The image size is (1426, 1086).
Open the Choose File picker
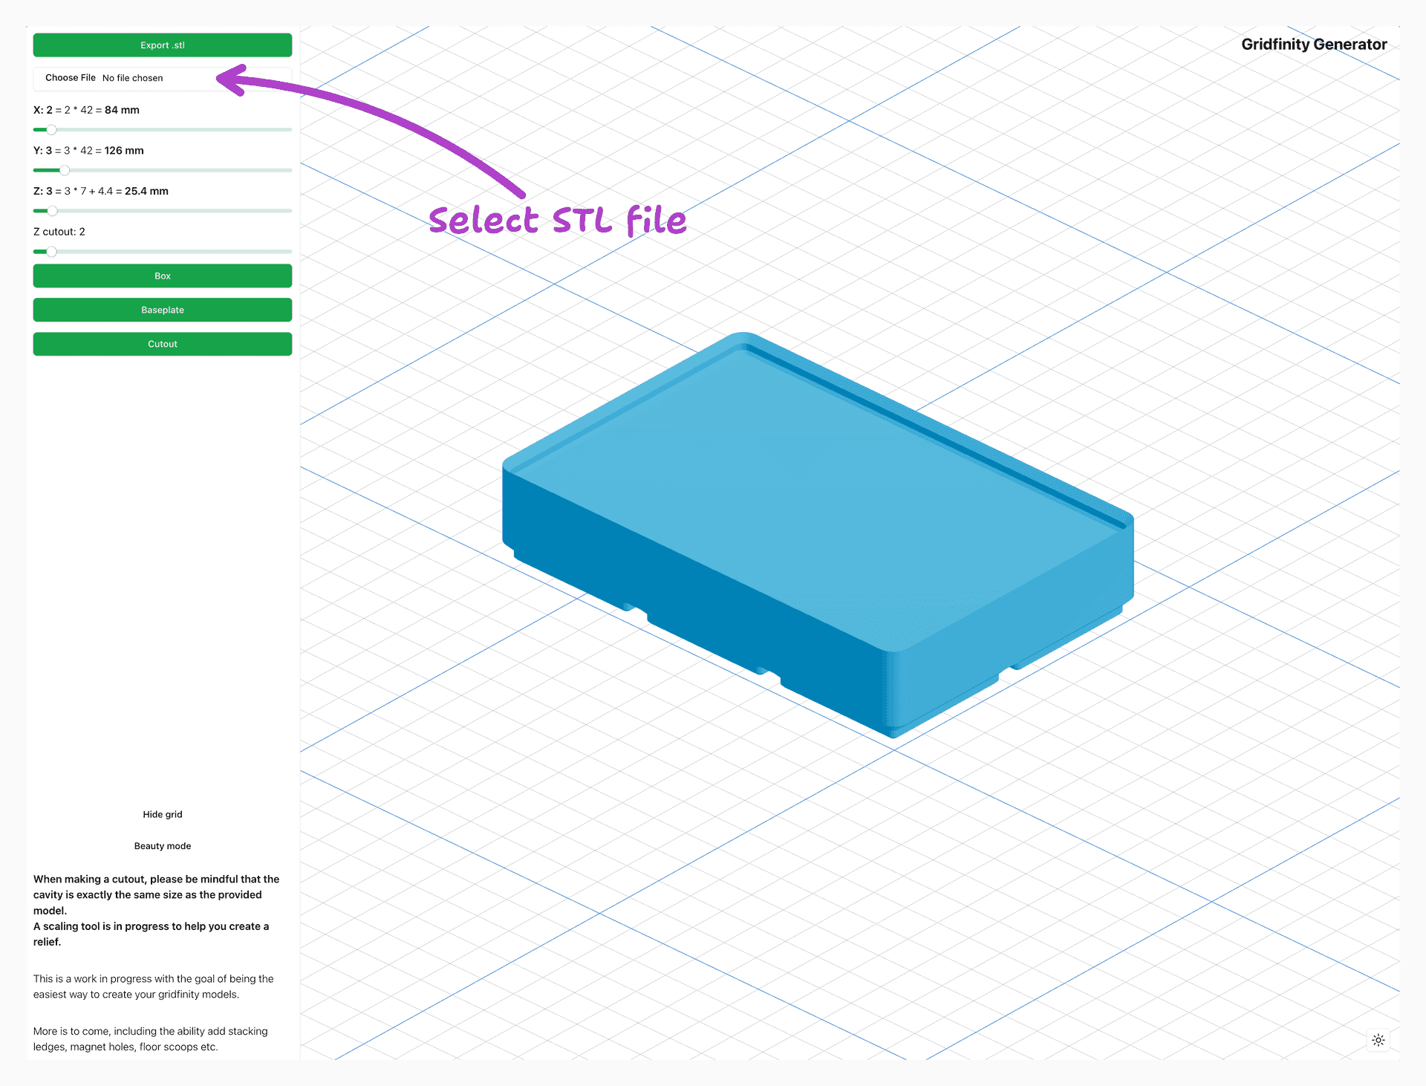[69, 78]
